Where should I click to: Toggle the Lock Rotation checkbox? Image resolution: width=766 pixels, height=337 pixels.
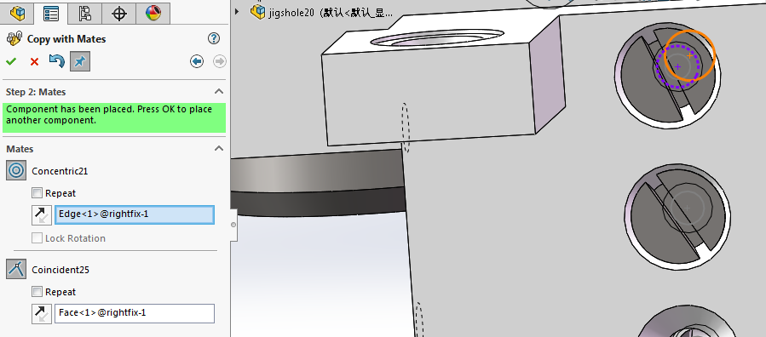[x=37, y=238]
